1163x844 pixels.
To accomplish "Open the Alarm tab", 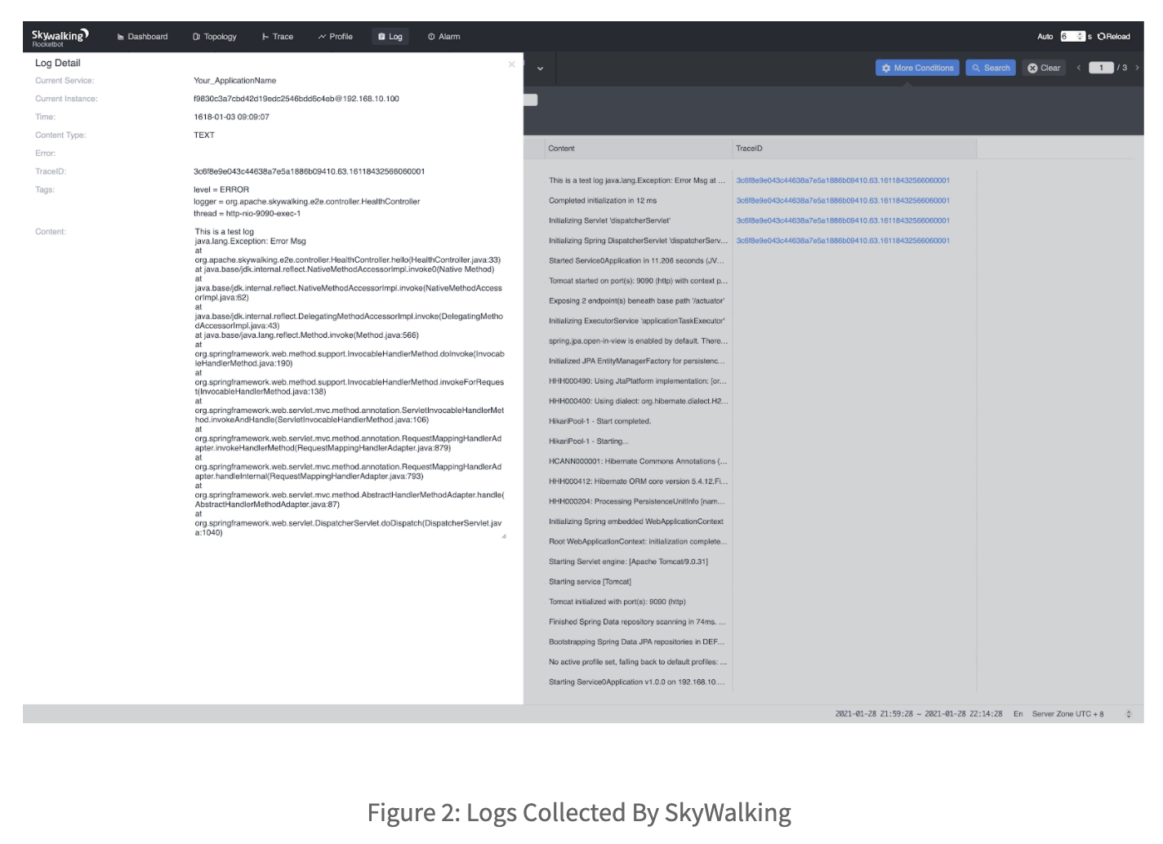I will tap(443, 37).
